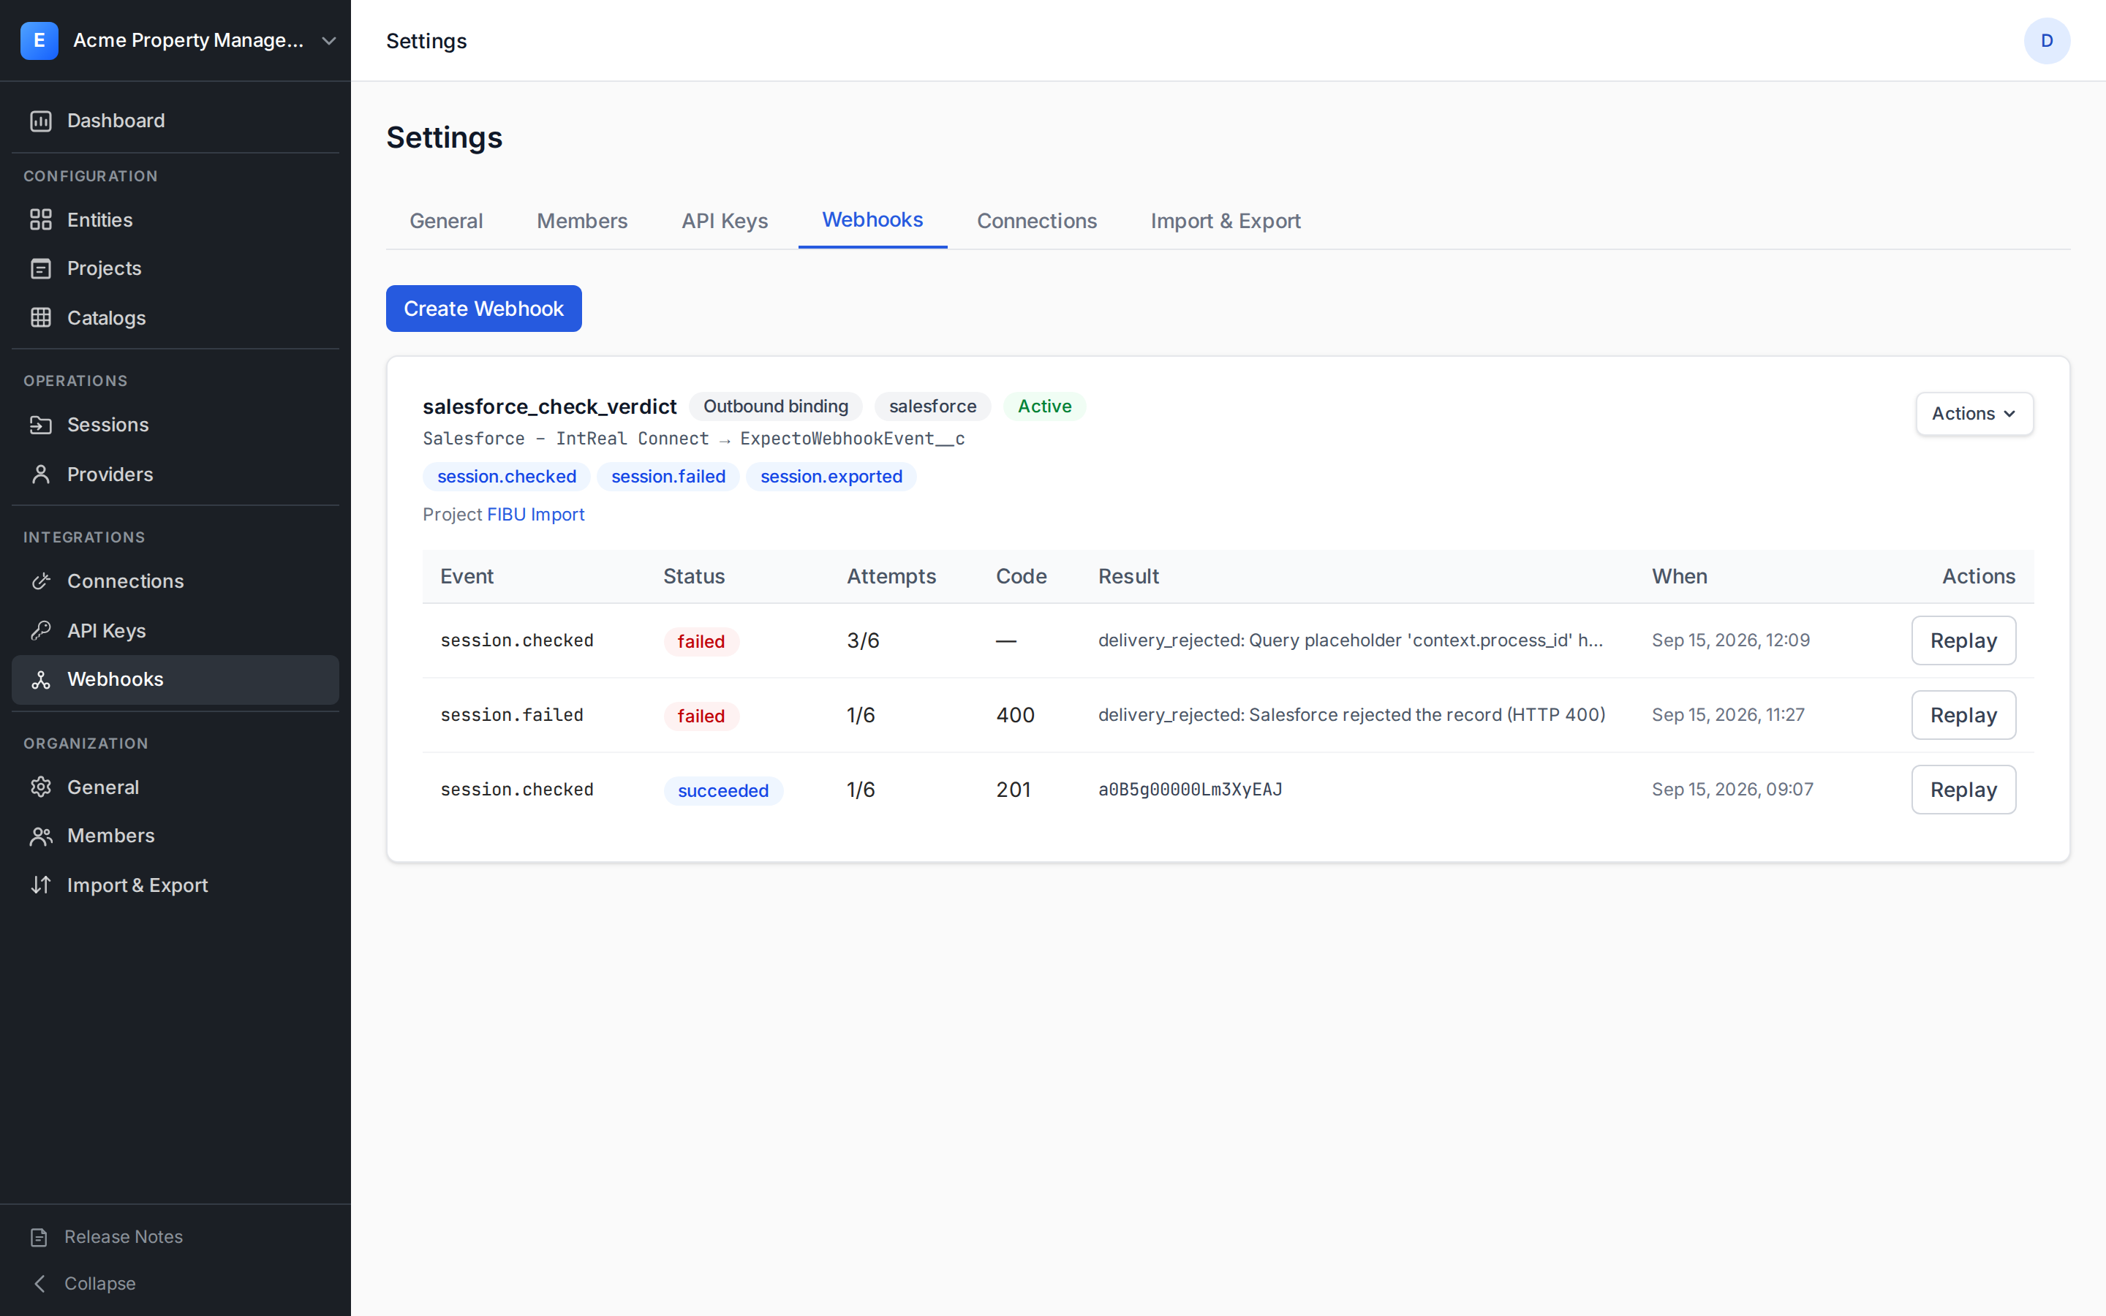Screen dimensions: 2106x1316
Task: Click the organization General gear icon
Action: (x=41, y=787)
